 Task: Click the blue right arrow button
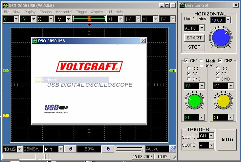pyautogui.click(x=108, y=149)
